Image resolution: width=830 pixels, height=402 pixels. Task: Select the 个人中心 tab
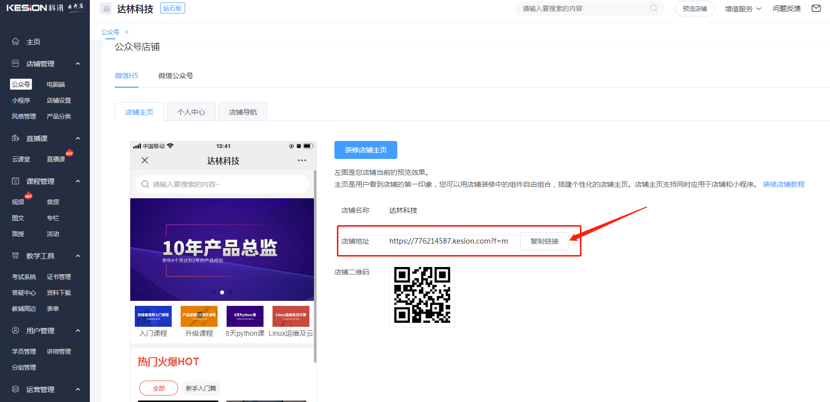(x=191, y=112)
